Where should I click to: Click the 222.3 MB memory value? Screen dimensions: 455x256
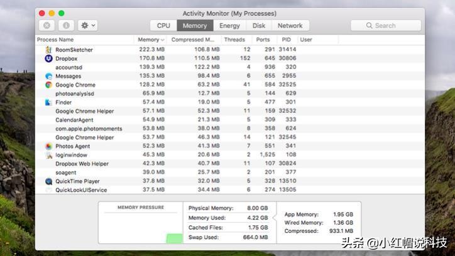(x=151, y=50)
